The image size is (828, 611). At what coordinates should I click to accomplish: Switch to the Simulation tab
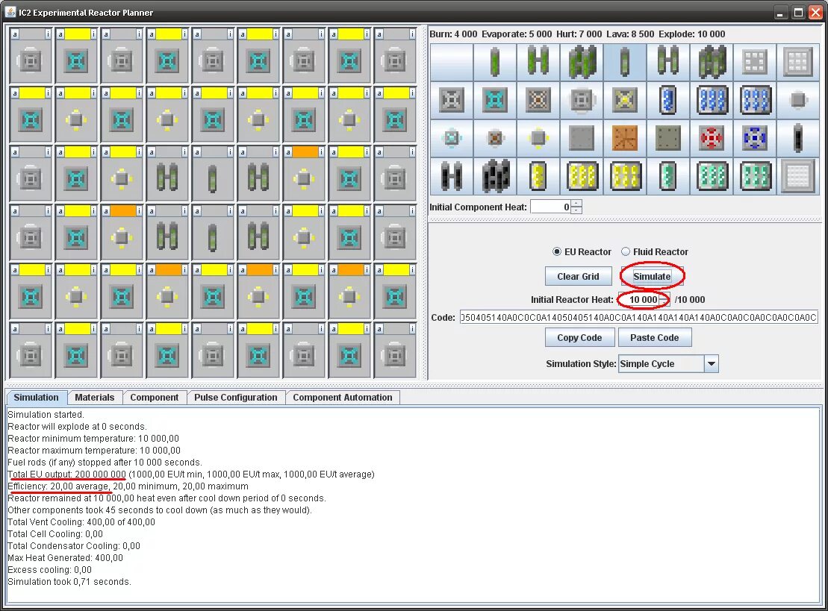(36, 398)
